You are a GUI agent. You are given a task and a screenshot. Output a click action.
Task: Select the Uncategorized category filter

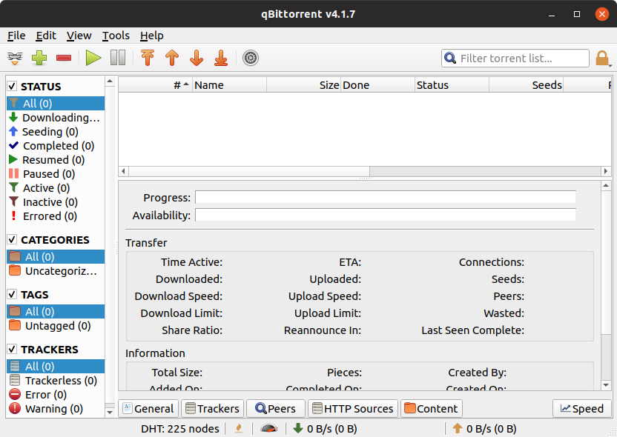(x=56, y=271)
